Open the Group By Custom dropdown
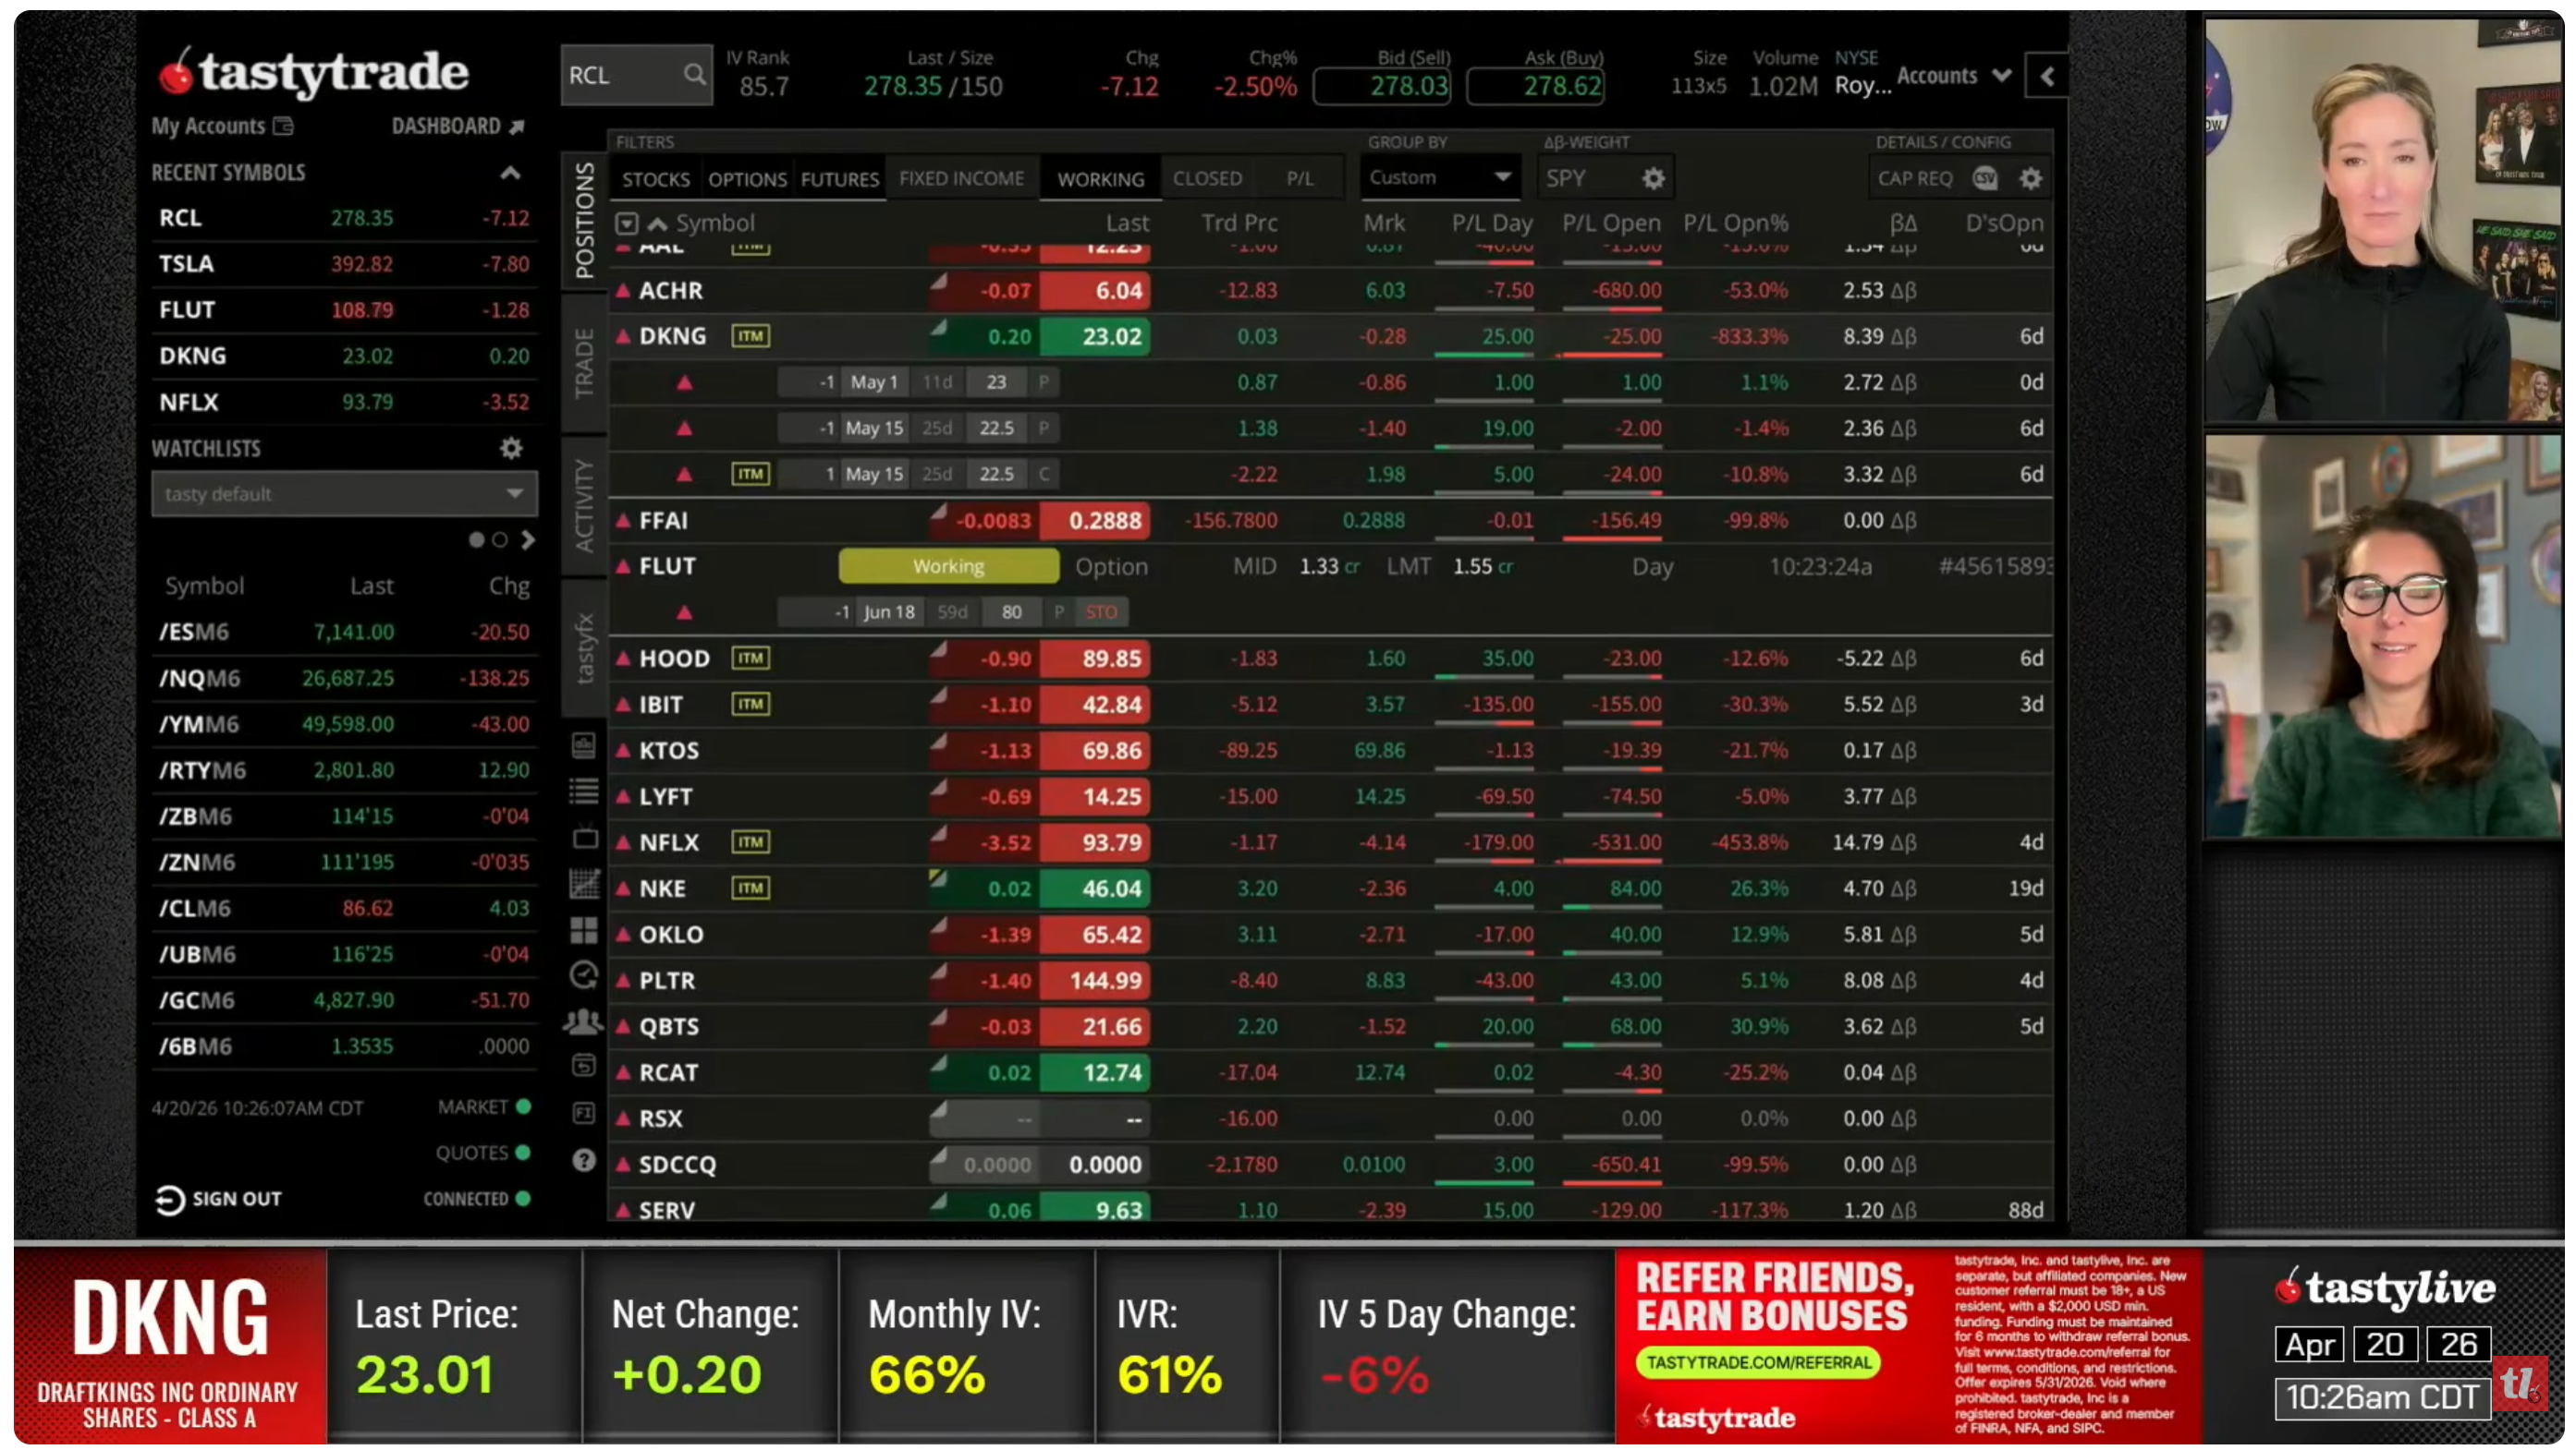 pos(1438,178)
